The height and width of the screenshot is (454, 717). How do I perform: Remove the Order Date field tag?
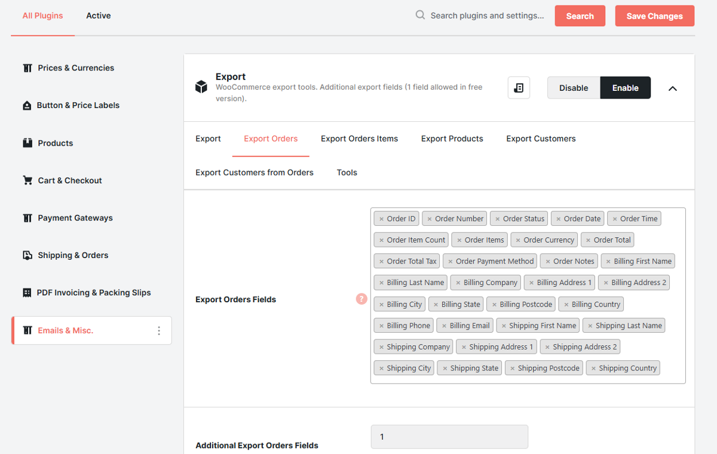coord(559,219)
